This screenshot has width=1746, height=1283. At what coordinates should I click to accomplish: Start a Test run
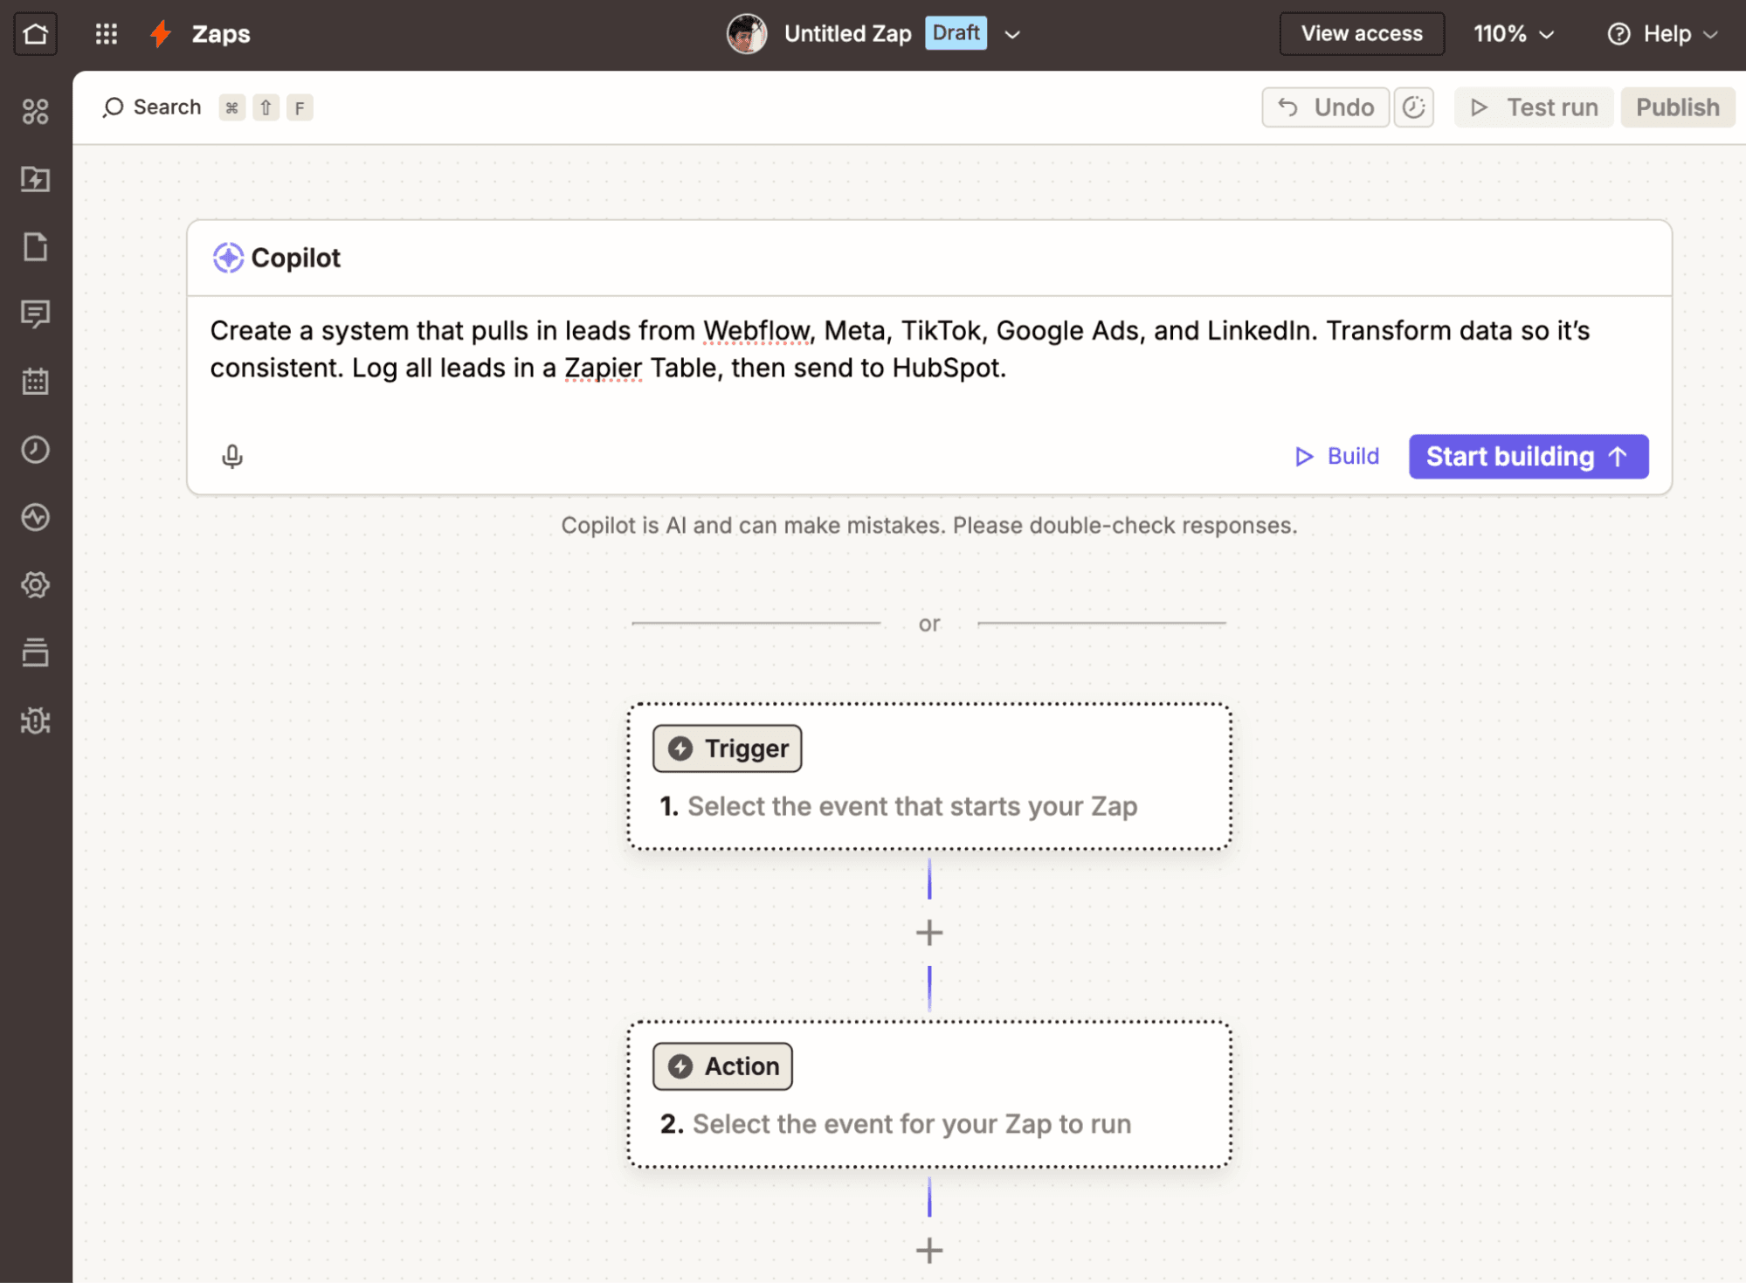[x=1534, y=107]
